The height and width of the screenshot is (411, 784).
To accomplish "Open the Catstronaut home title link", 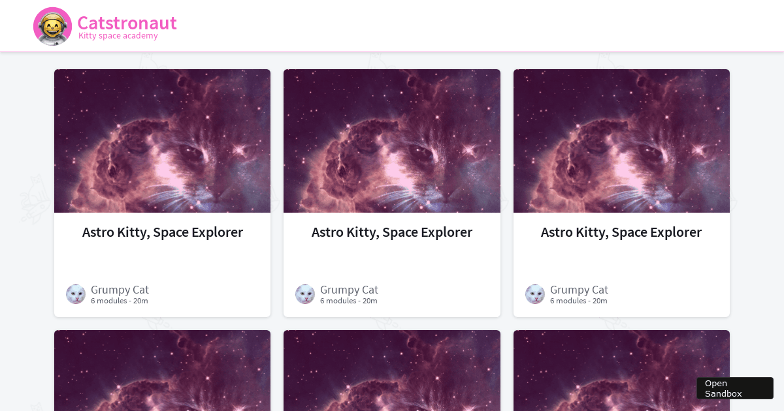I will tap(127, 22).
